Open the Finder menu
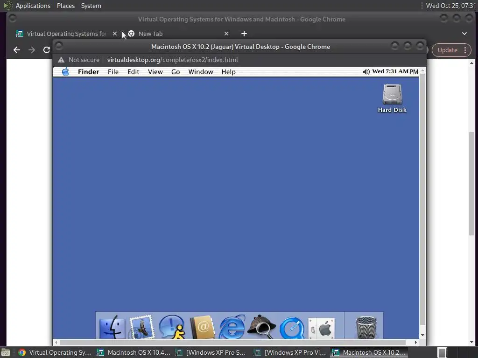Viewport: 478px width, 358px height. 88,72
